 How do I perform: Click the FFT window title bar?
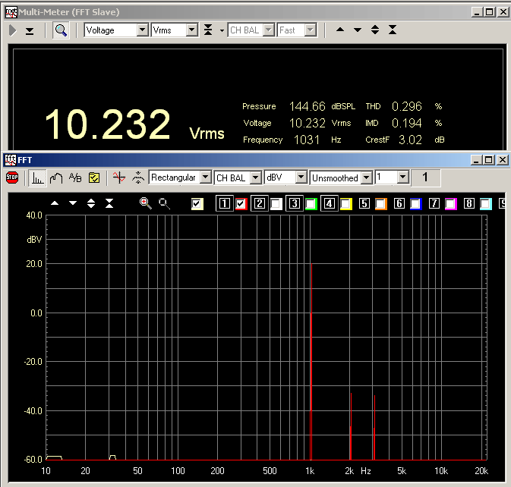click(228, 160)
